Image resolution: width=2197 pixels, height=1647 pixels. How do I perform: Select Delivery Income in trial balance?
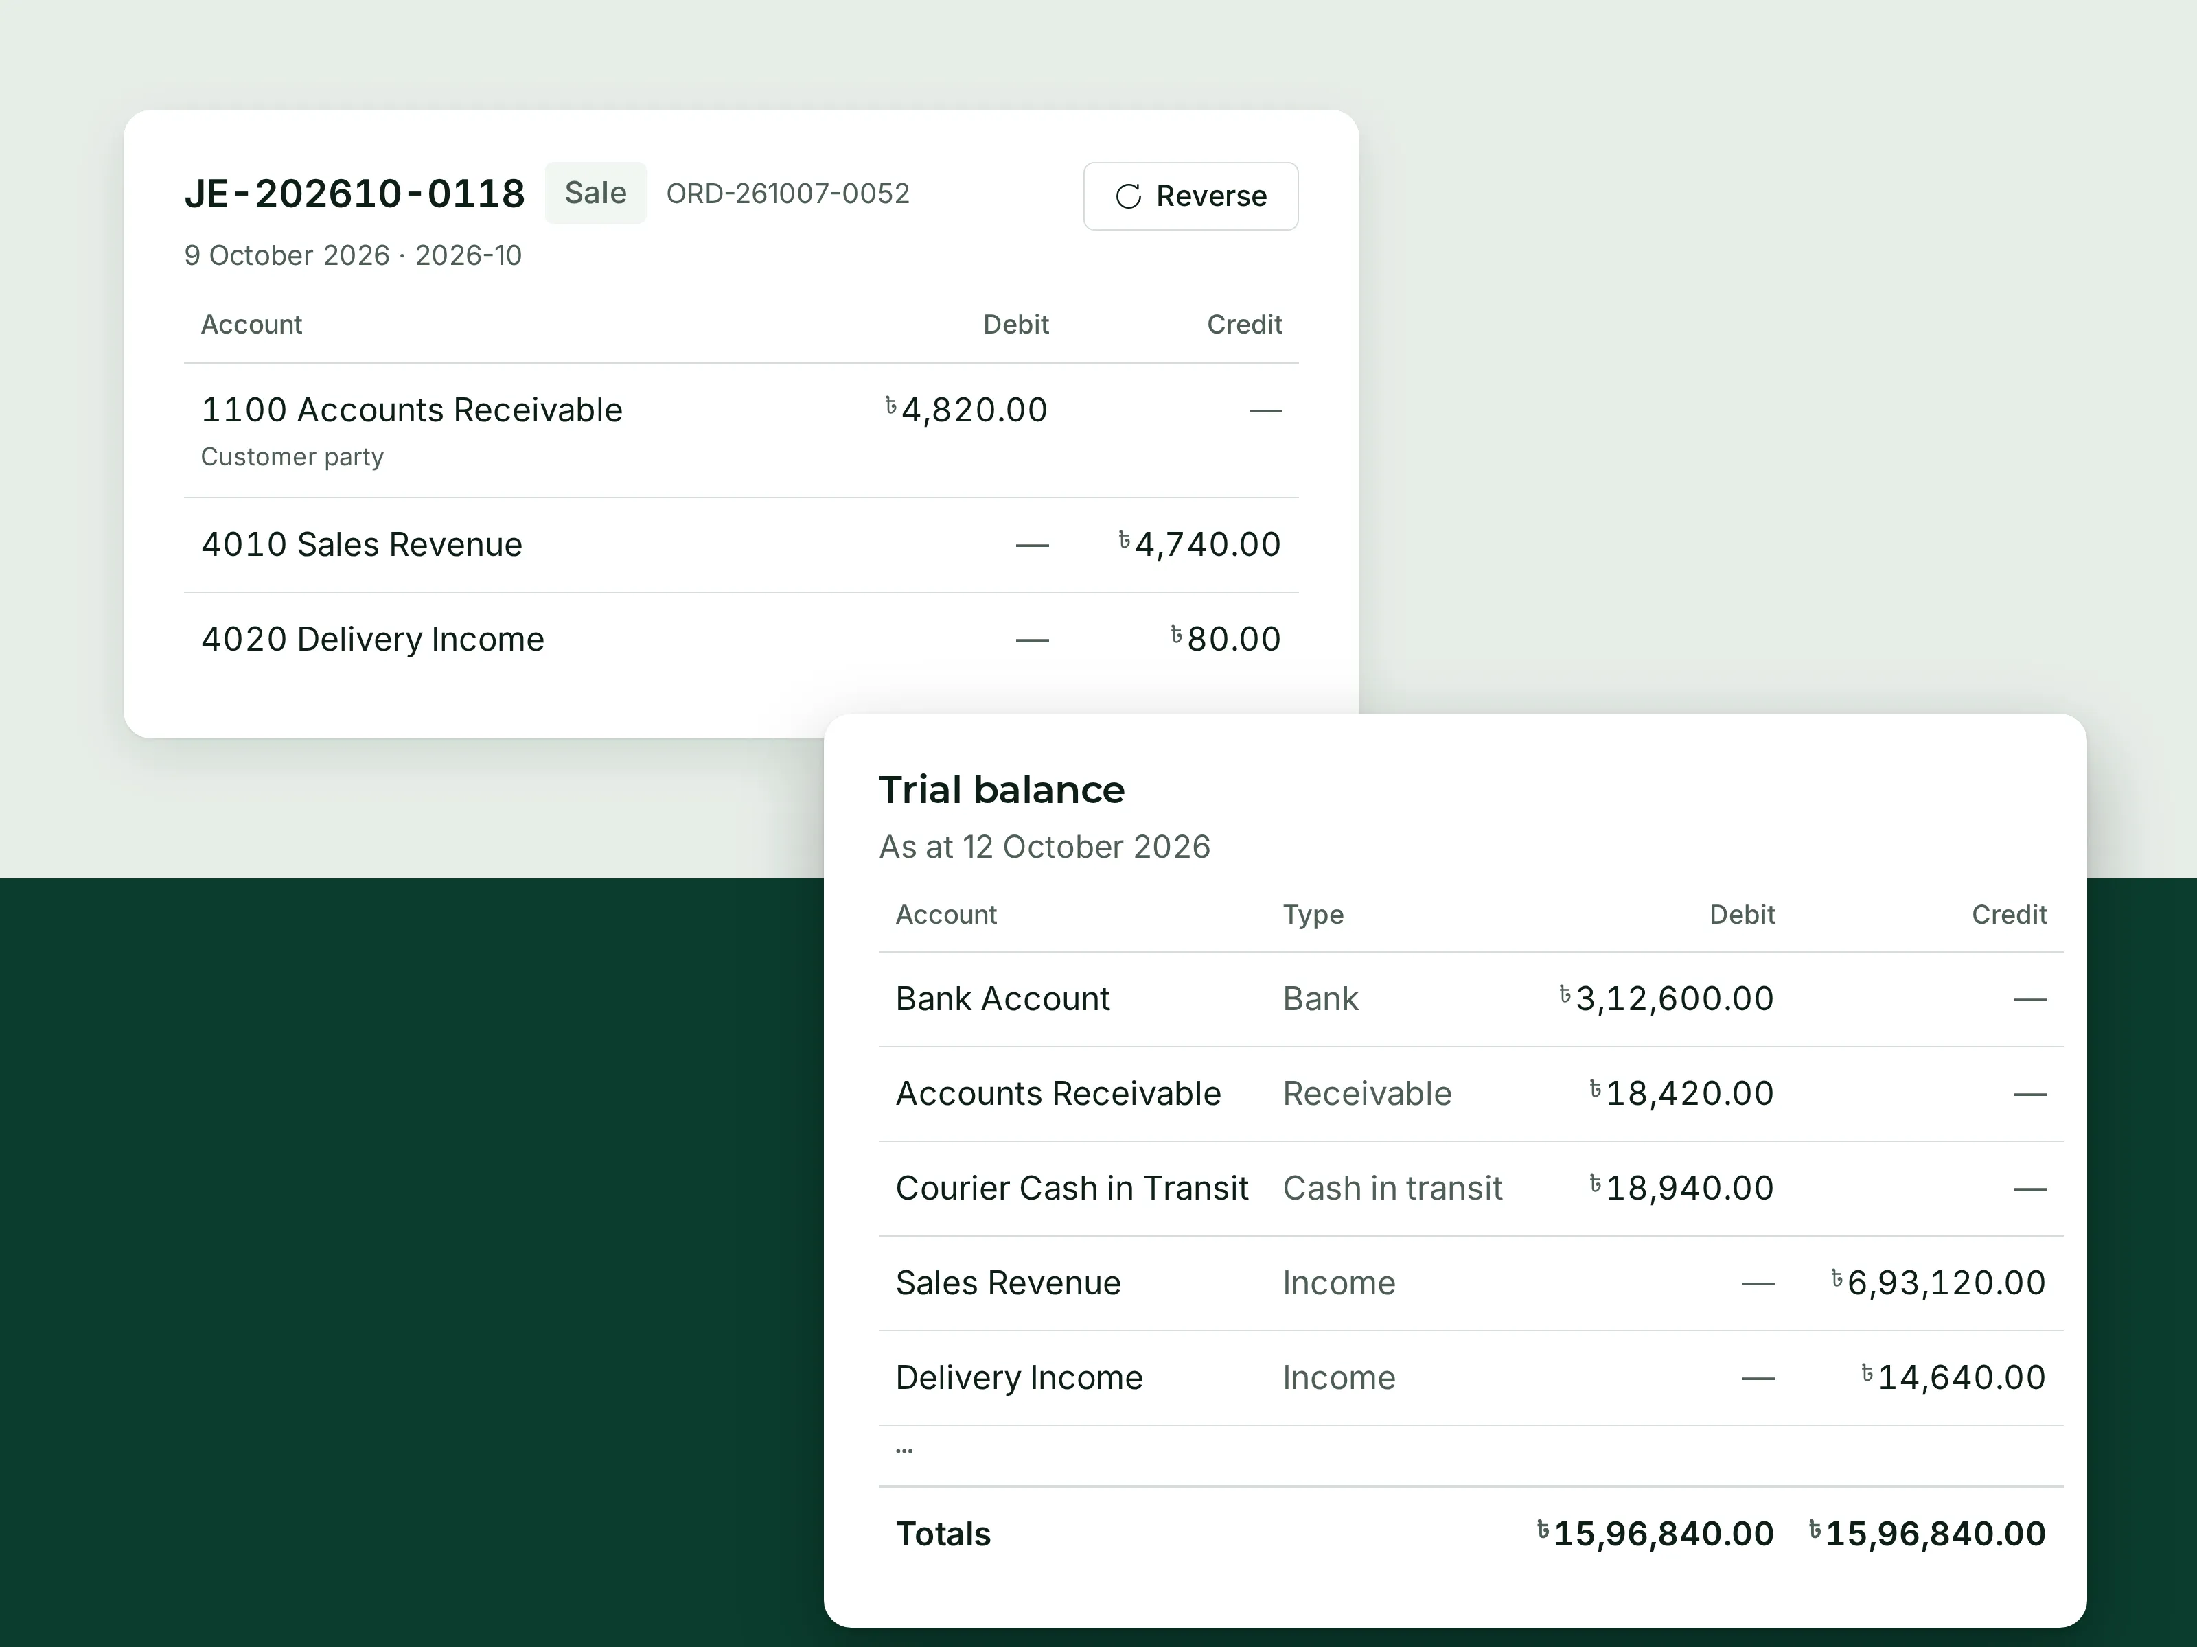(x=1471, y=1378)
